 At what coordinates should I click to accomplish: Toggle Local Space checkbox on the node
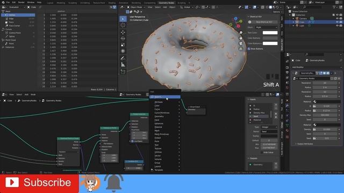coord(132,141)
